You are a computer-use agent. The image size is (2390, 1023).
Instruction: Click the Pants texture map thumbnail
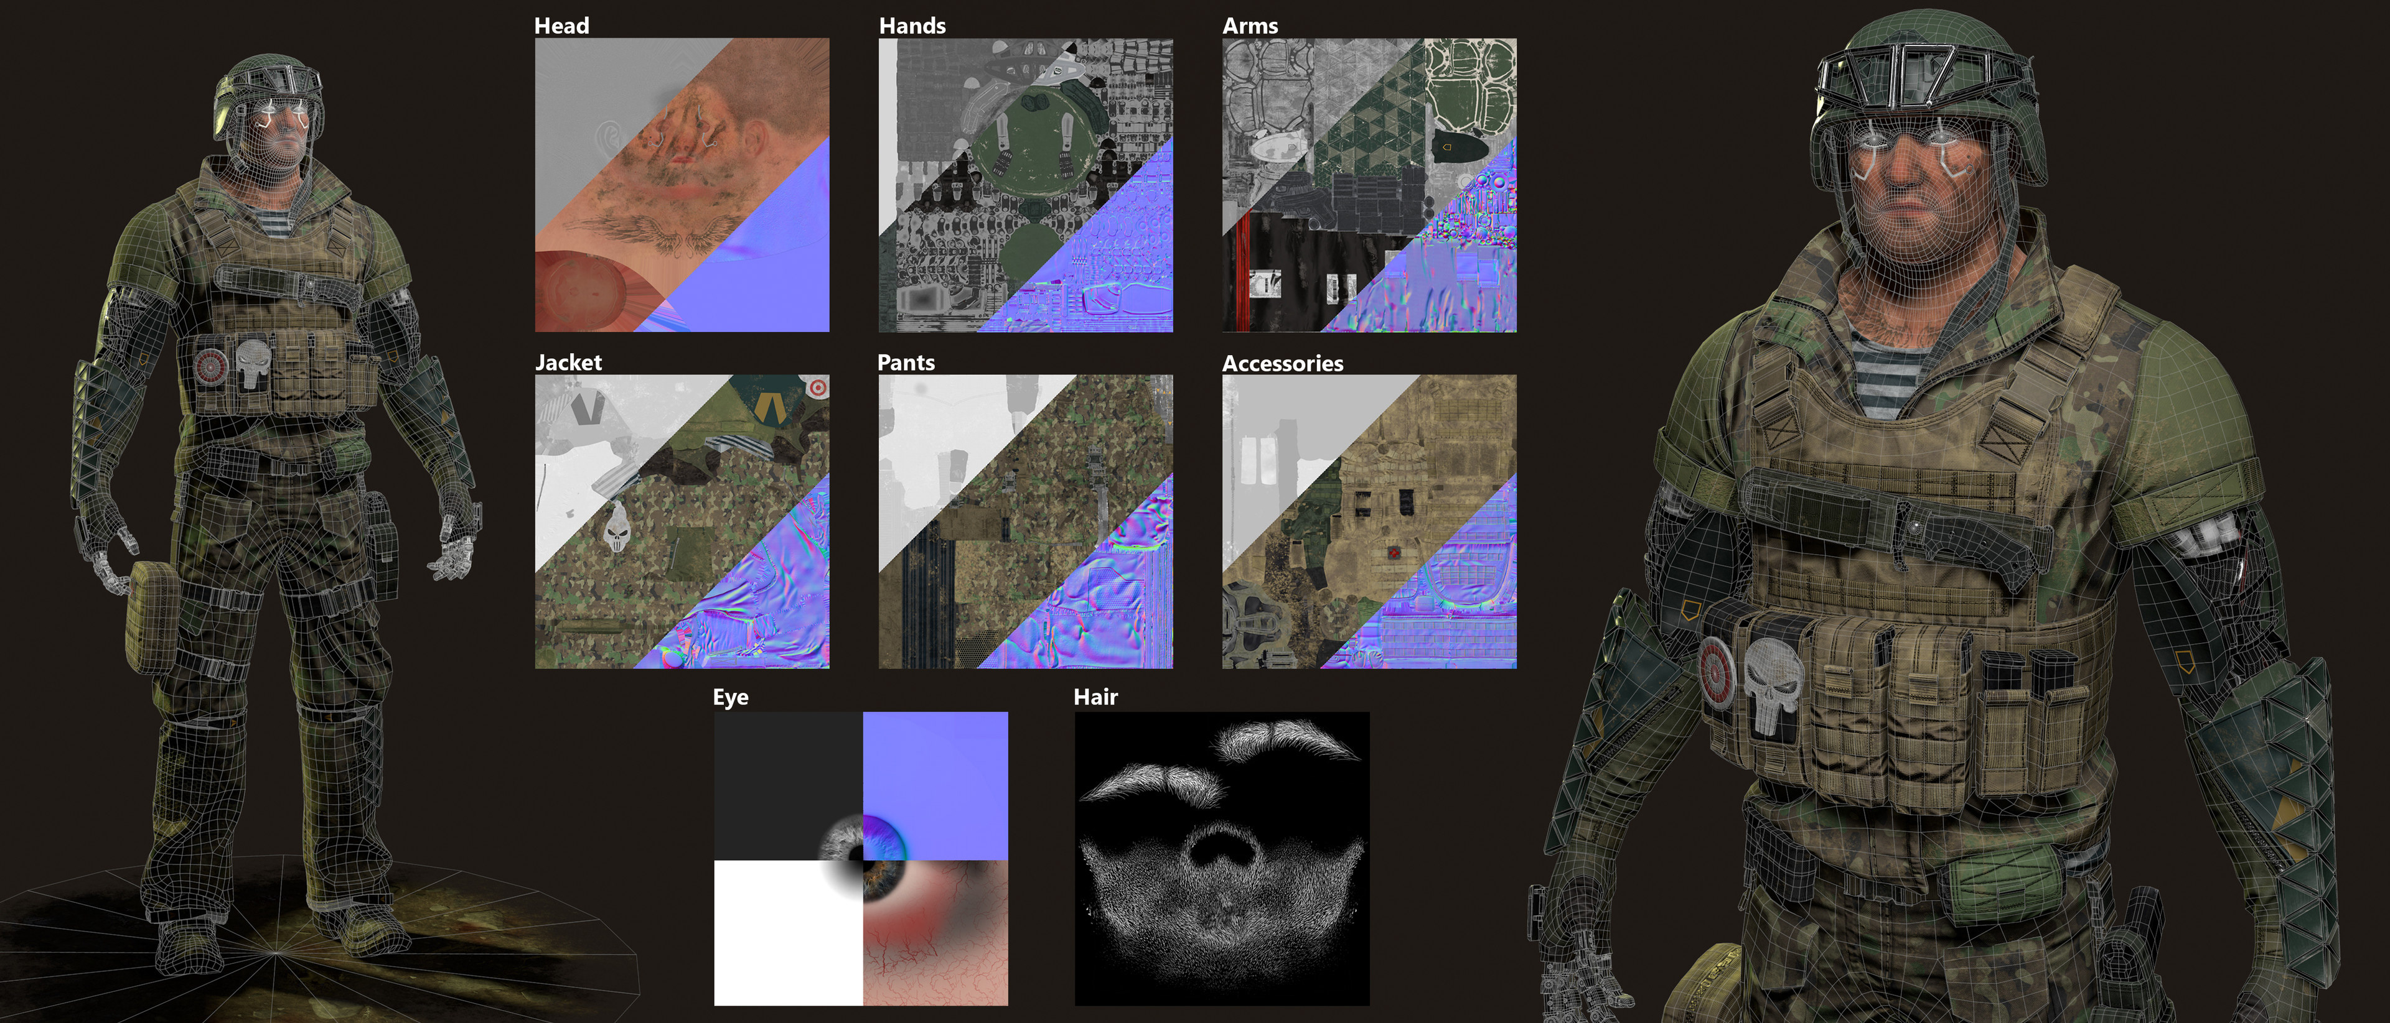pyautogui.click(x=1025, y=522)
